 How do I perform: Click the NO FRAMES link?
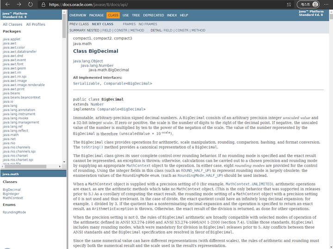[x=148, y=24]
